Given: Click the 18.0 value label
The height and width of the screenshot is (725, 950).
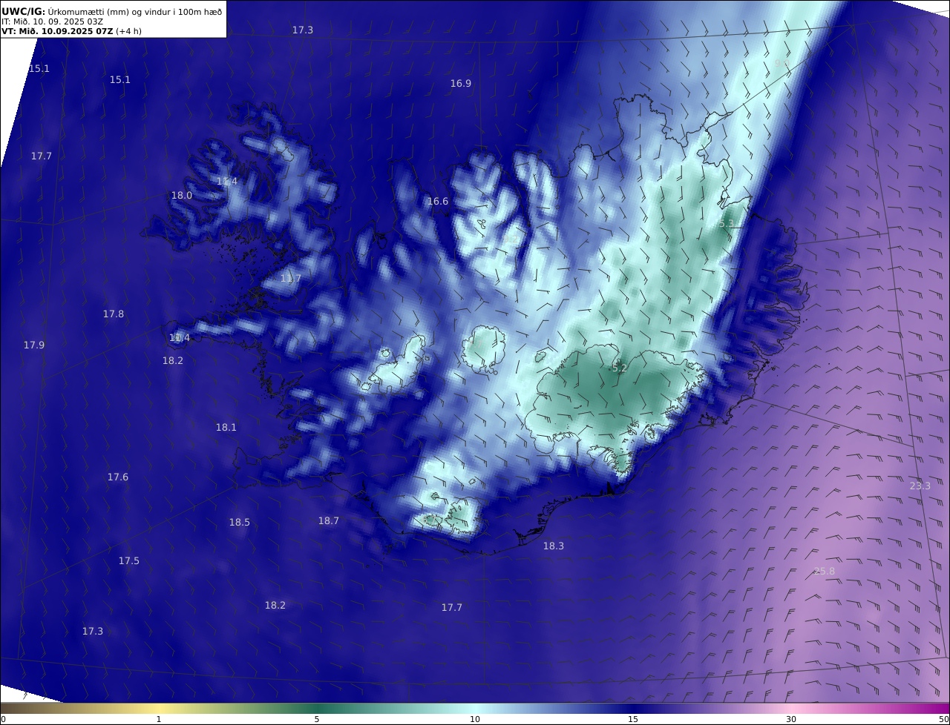Looking at the screenshot, I should [x=182, y=196].
